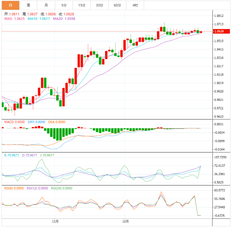
Task: Open the 月 (monthly) chart tab
Action: click(x=46, y=5)
